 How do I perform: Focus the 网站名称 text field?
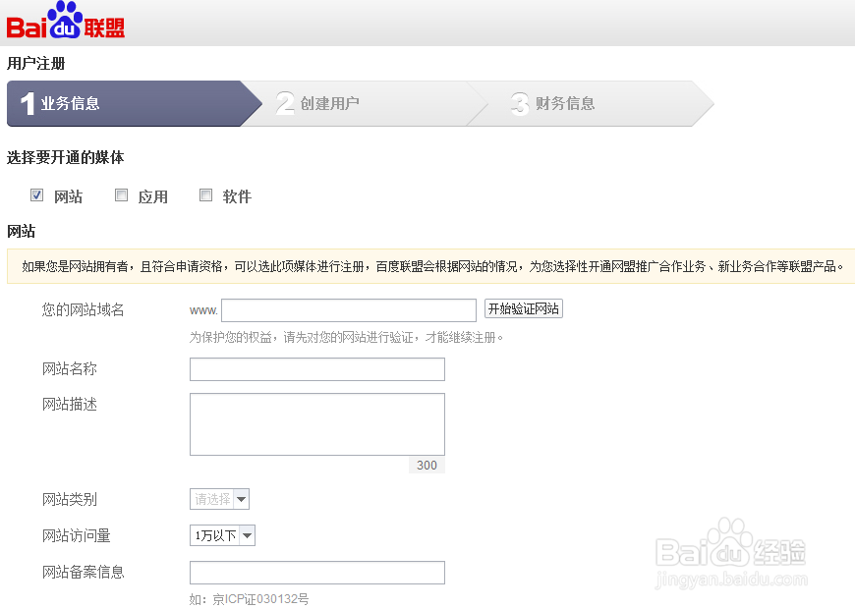coord(316,369)
